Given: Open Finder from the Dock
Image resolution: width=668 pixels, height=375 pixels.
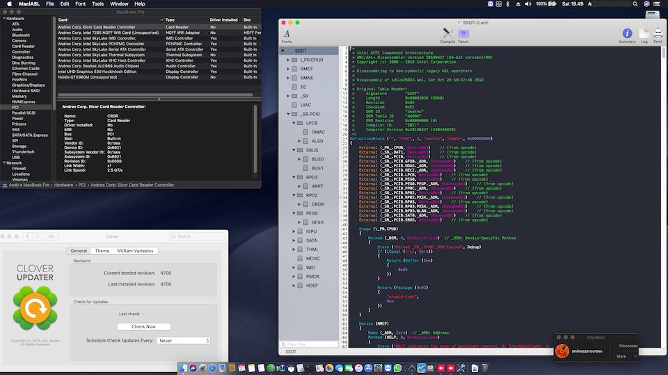Looking at the screenshot, I should pos(182,368).
